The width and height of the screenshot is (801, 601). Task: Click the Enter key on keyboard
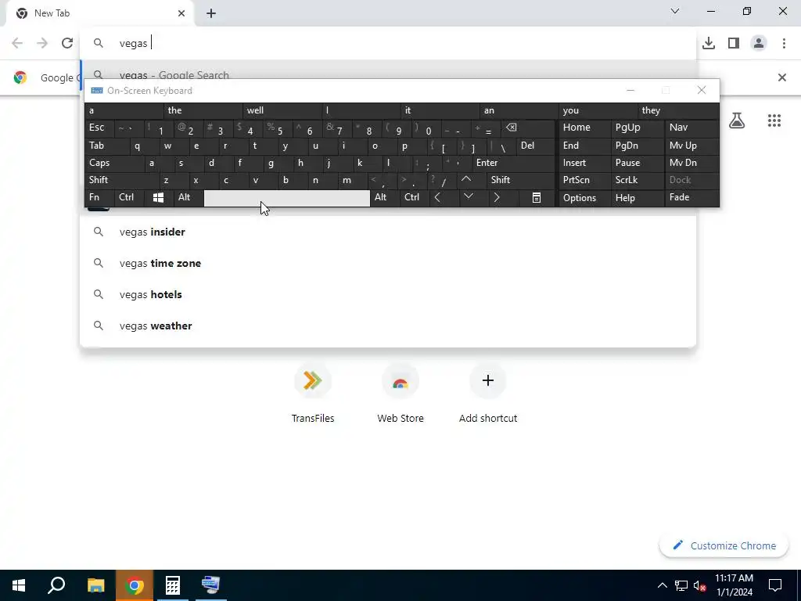(x=513, y=163)
